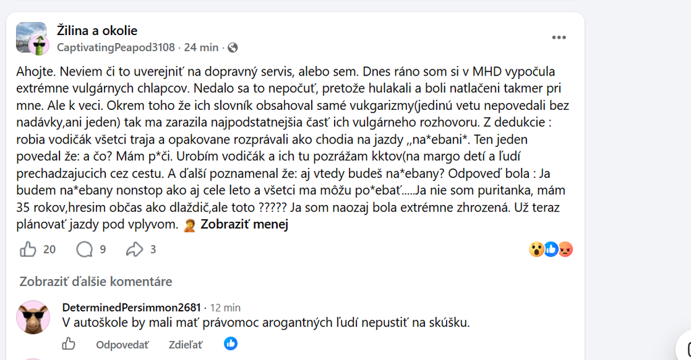This screenshot has width=691, height=360.
Task: Open DeterminedPersimmon2681's profile name
Action: tap(132, 307)
